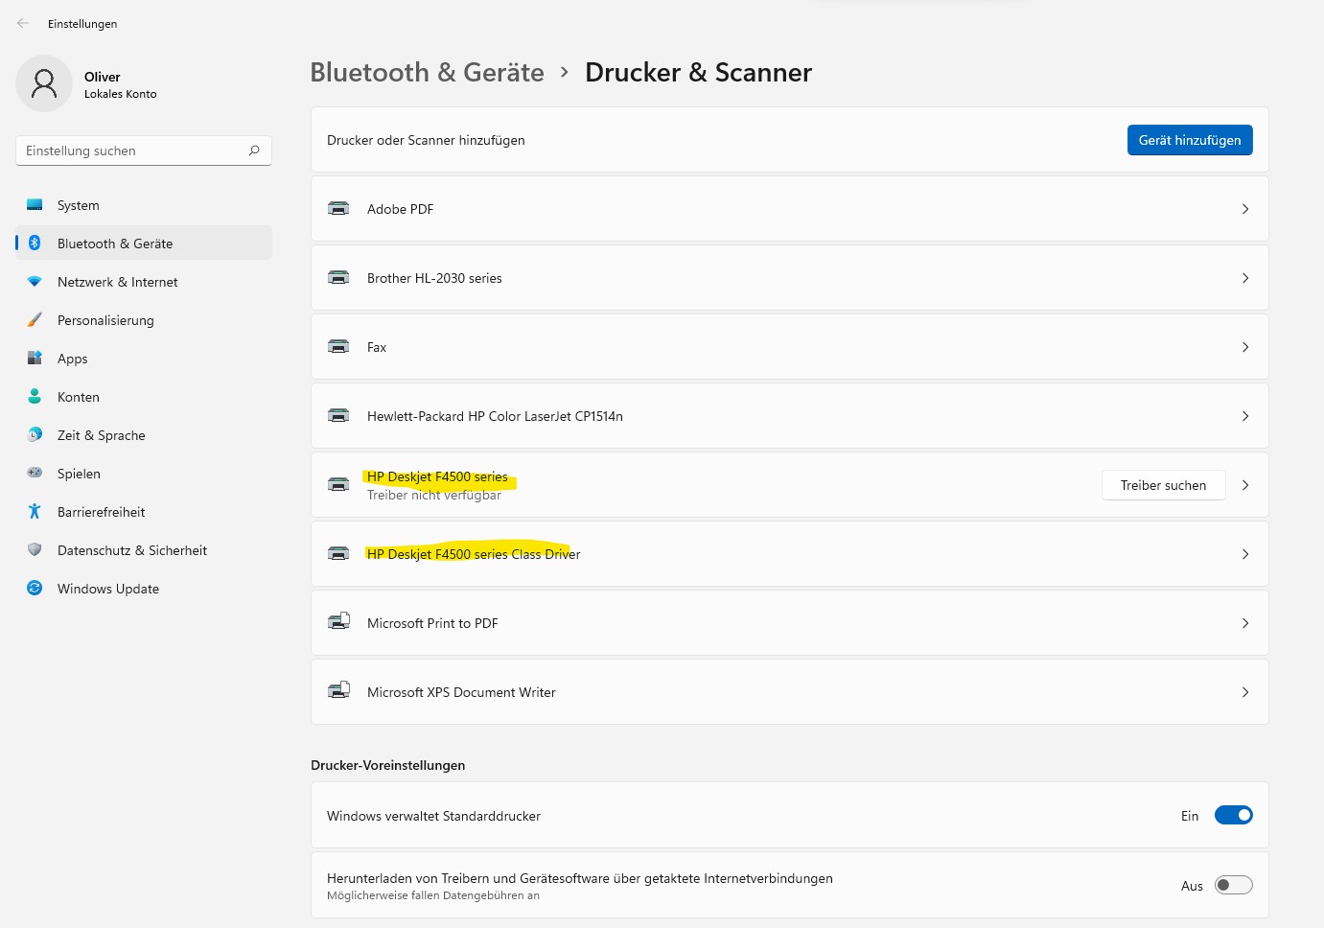
Task: Open Personalisierung settings section
Action: tap(144, 320)
